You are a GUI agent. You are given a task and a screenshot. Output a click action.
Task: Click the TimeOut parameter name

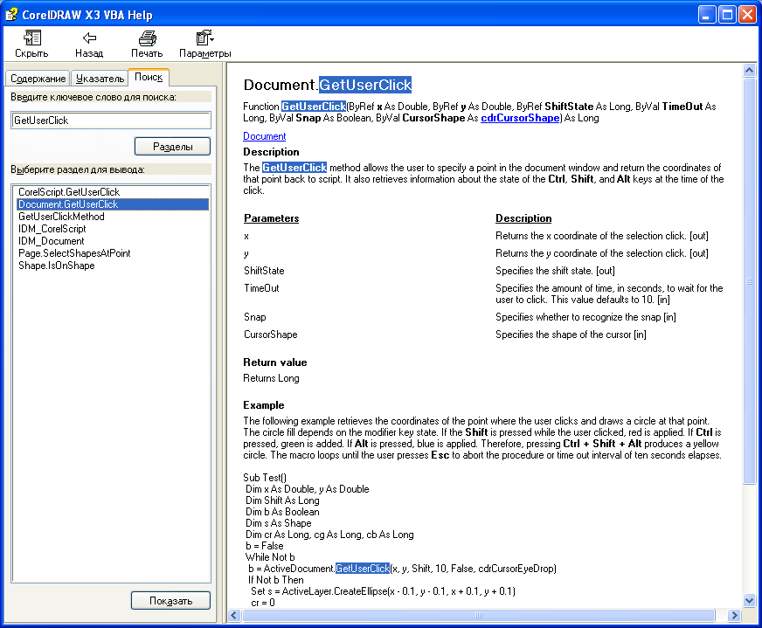[261, 288]
